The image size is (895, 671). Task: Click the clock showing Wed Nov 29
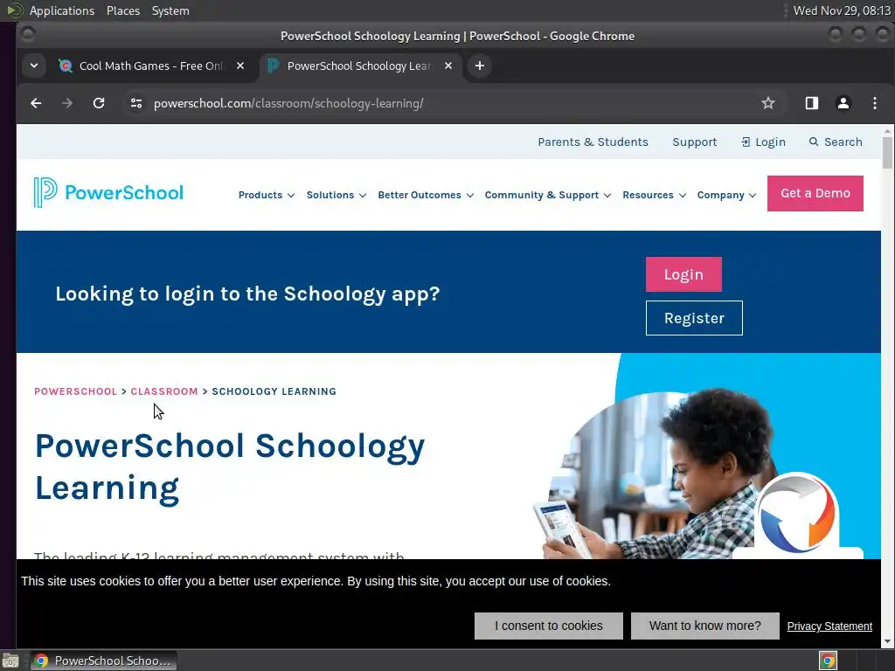pos(842,10)
